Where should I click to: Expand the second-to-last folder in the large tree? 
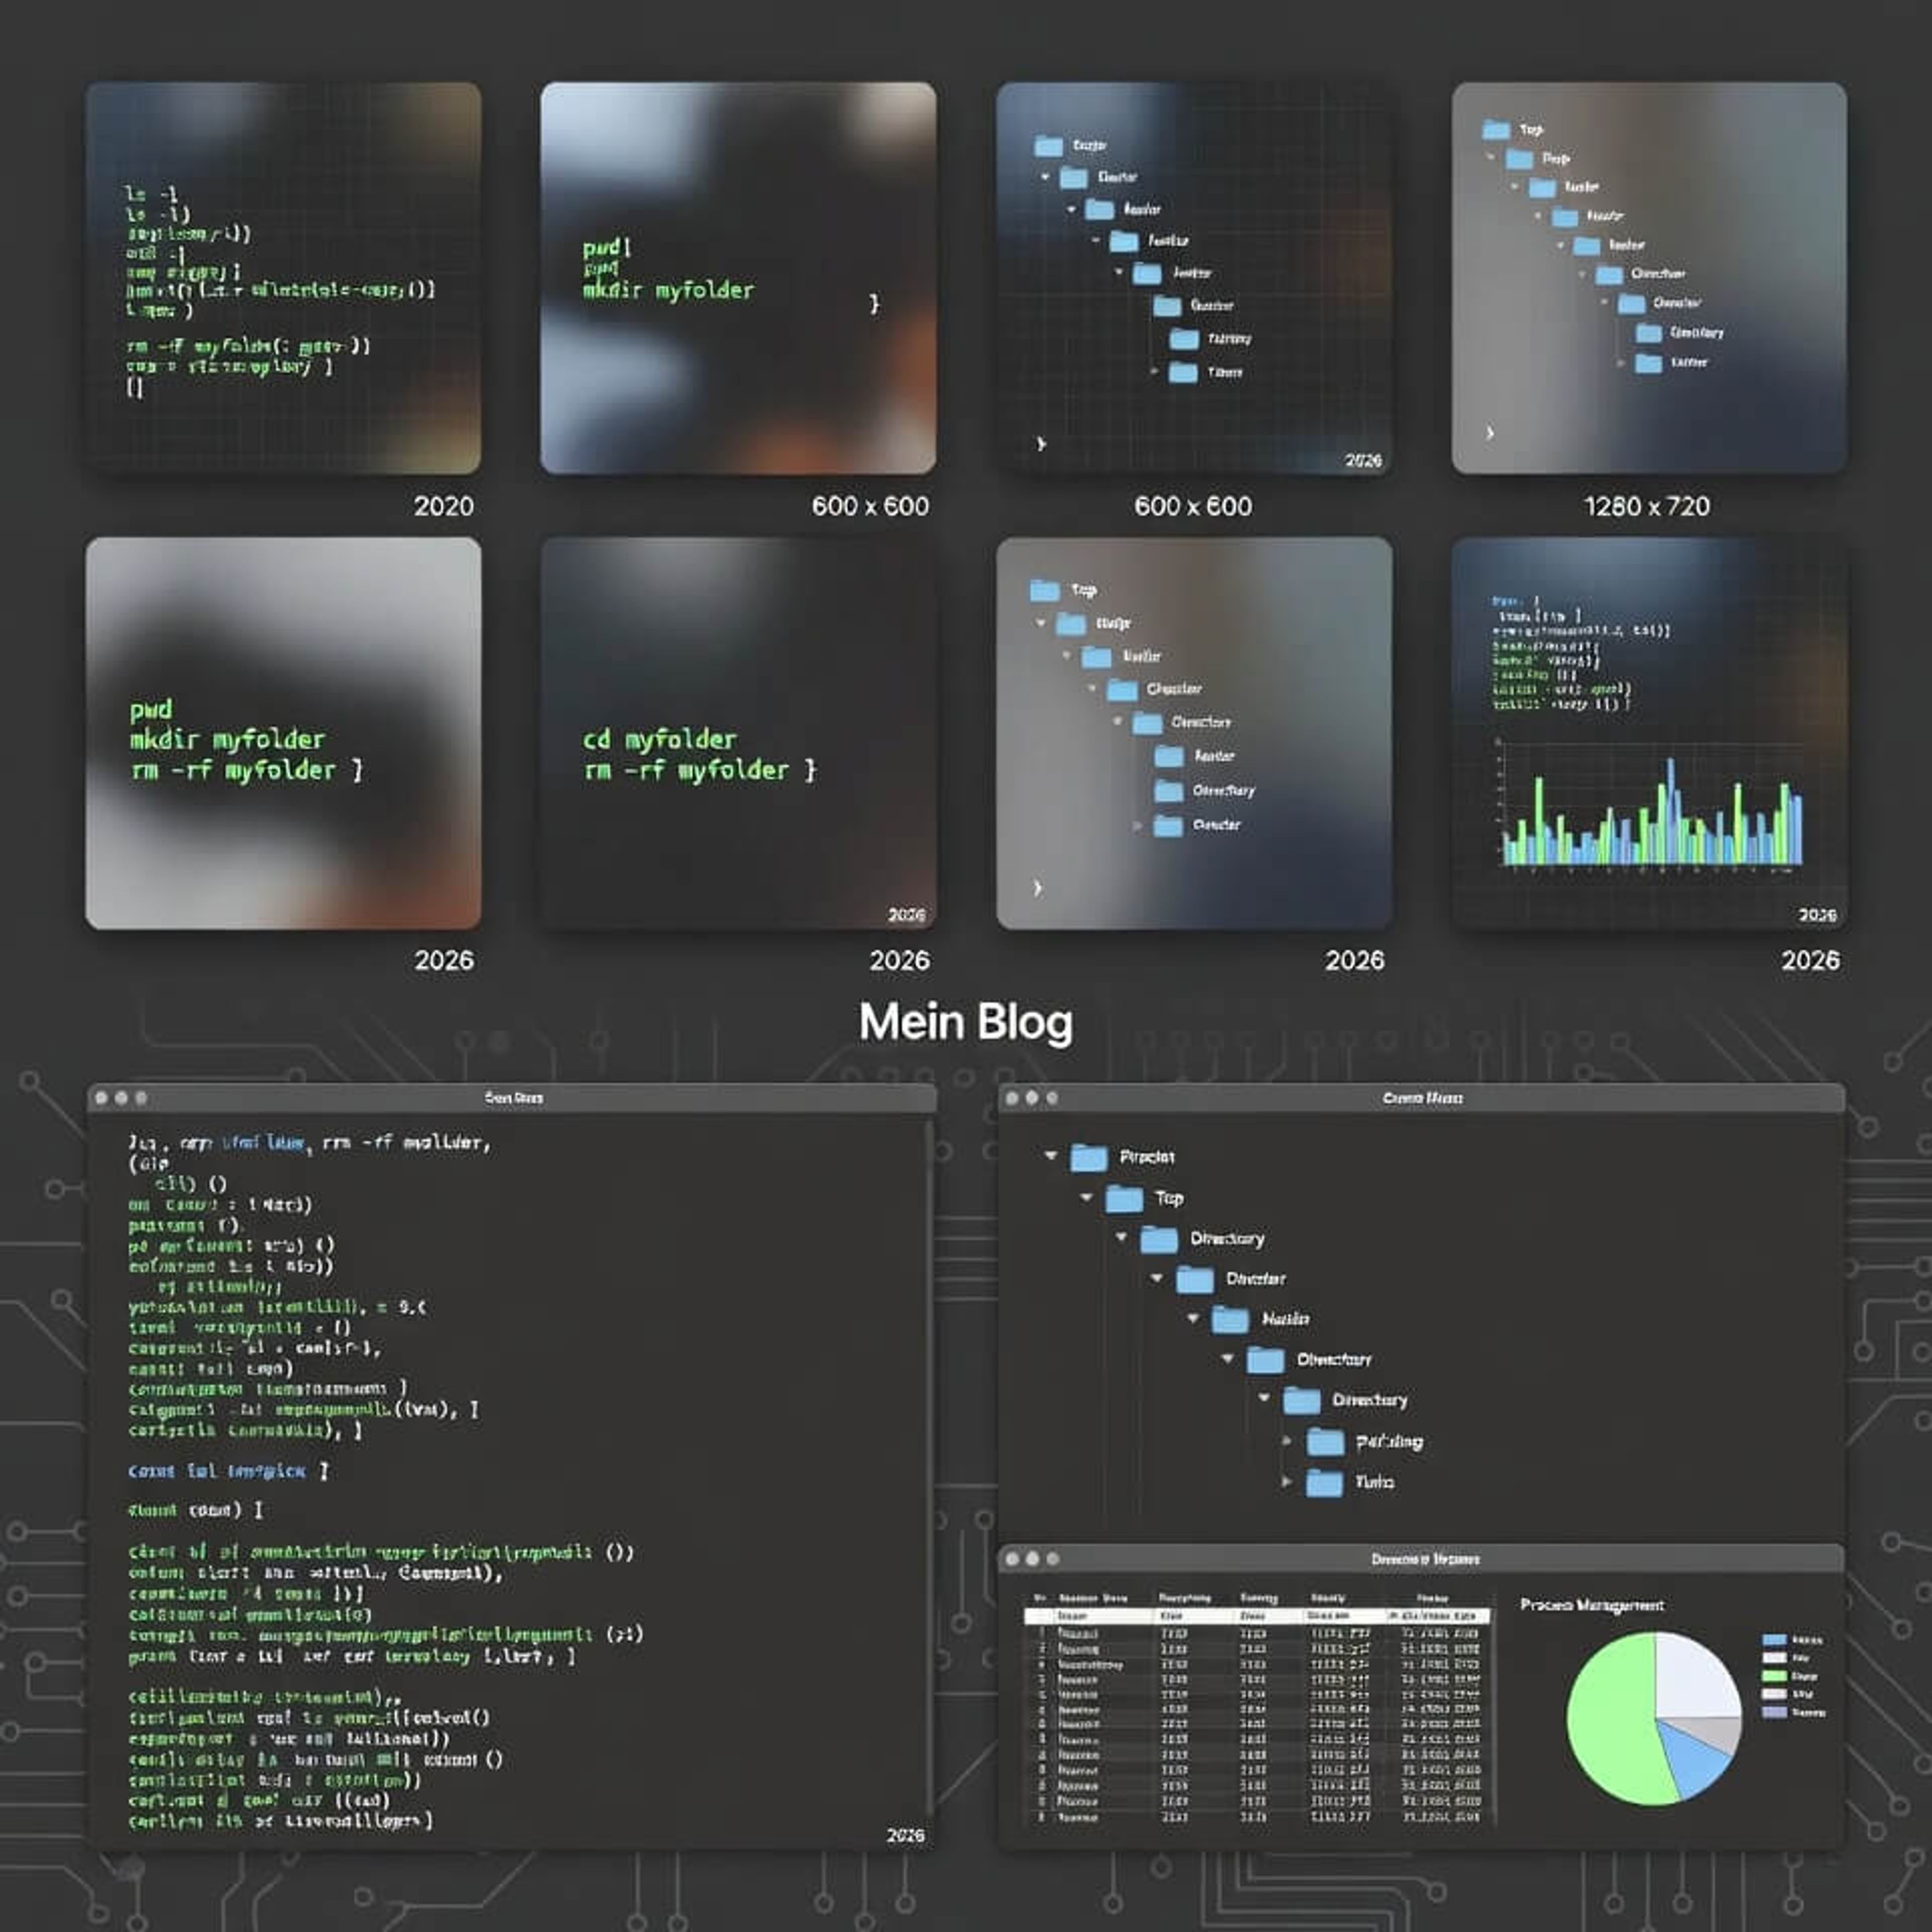[x=1287, y=1441]
